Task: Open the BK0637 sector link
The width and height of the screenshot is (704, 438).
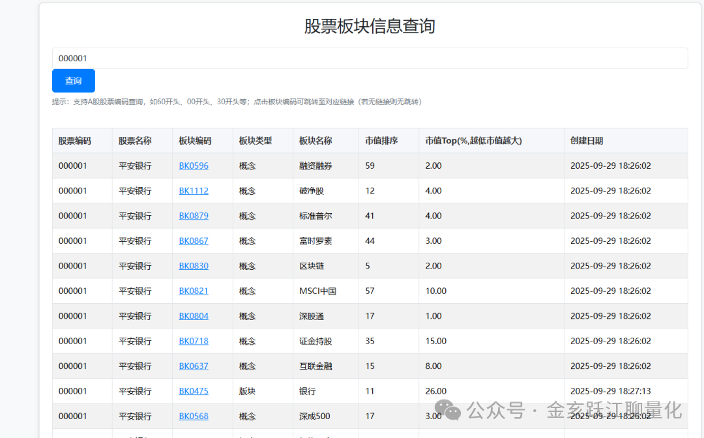Action: coord(194,366)
